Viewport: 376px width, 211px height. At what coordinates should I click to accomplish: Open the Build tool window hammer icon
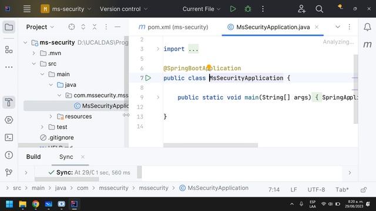tap(9, 103)
